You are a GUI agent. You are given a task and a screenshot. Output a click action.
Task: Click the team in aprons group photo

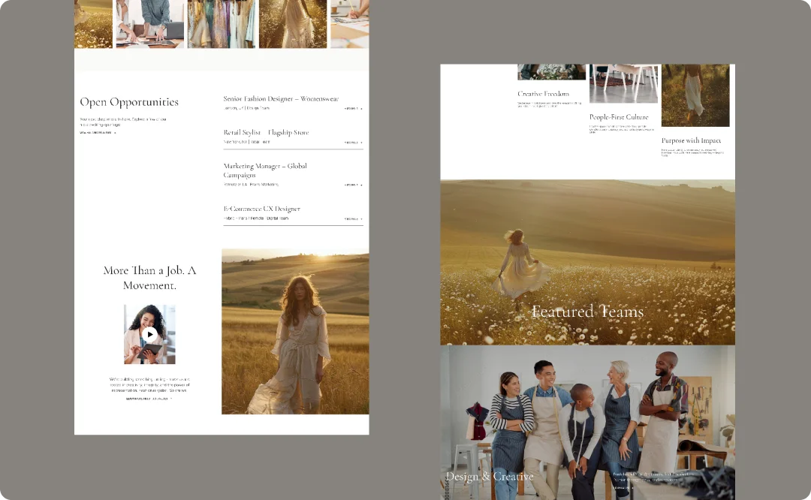587,413
